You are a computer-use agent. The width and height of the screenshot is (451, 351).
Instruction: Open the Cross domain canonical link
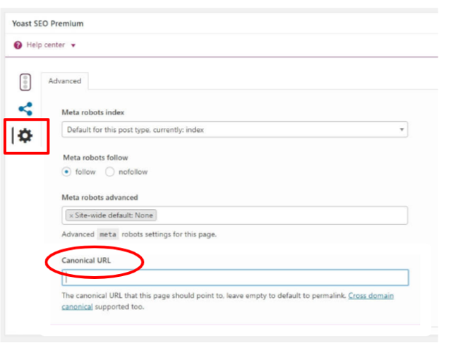371,296
